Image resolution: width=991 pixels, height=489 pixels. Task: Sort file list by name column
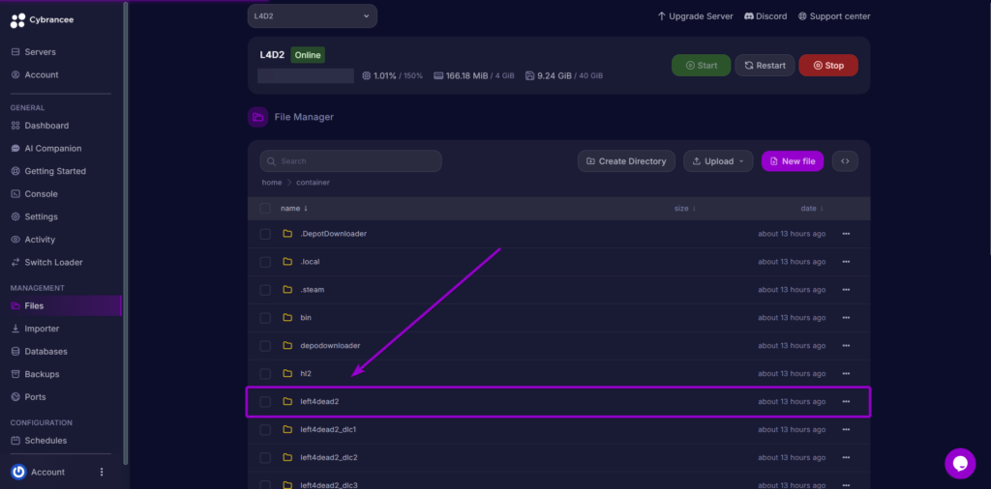(x=294, y=208)
